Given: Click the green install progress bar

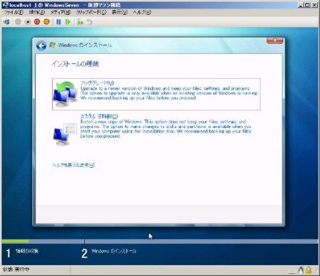Looking at the screenshot, I should click(x=16, y=241).
